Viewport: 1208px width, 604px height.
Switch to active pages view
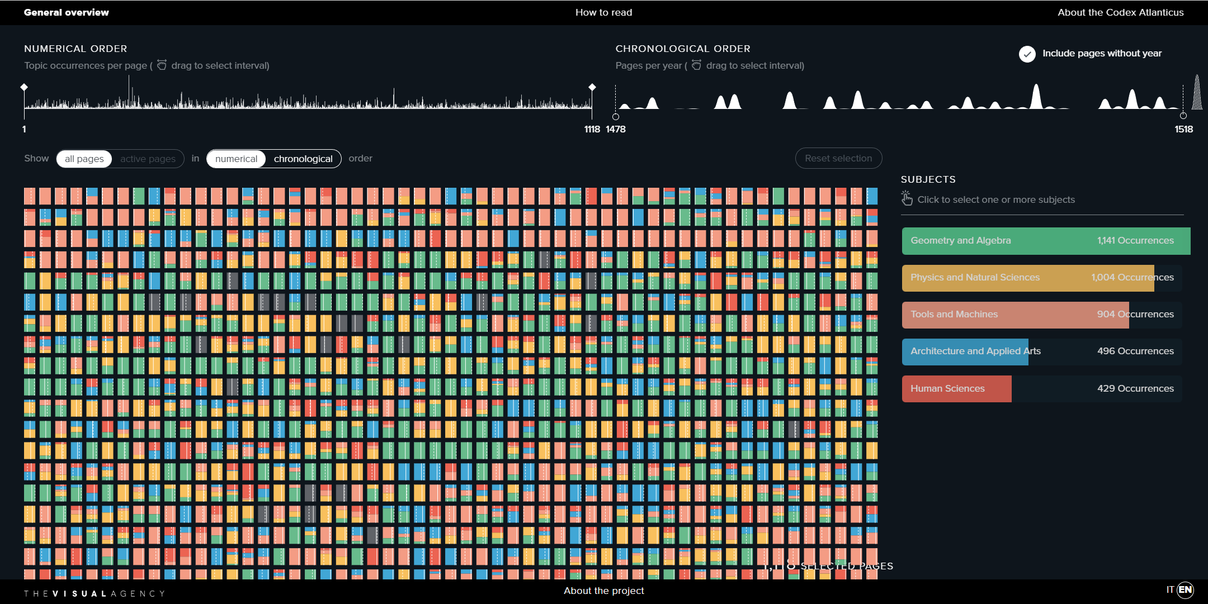(148, 159)
